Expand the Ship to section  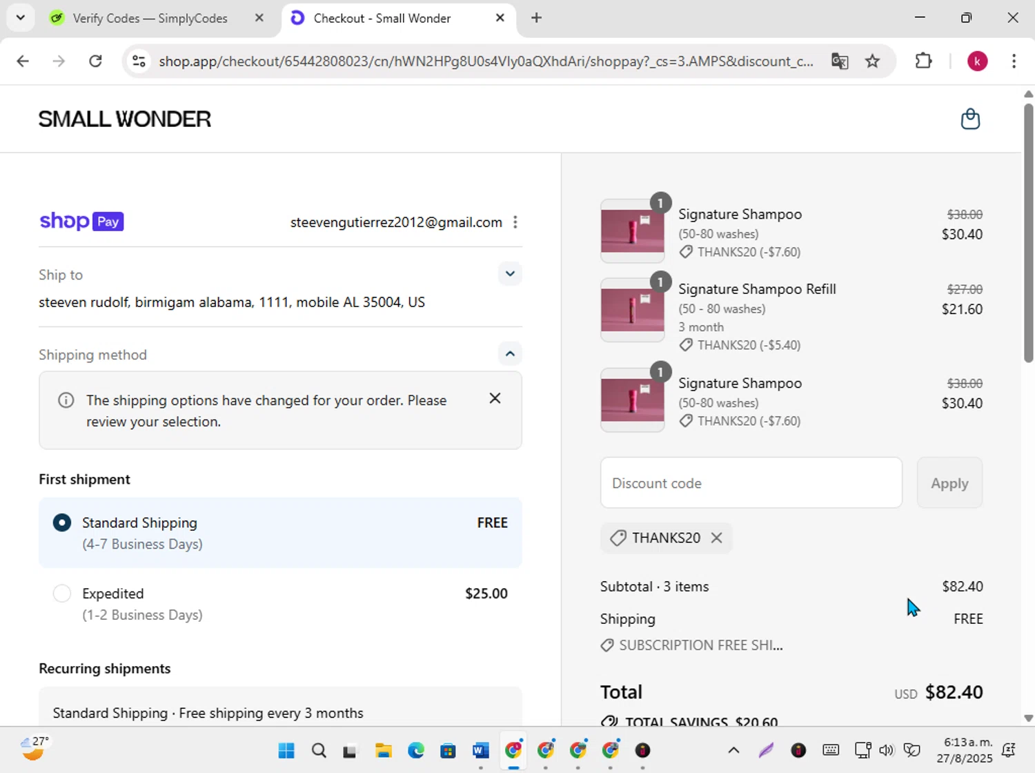point(510,274)
